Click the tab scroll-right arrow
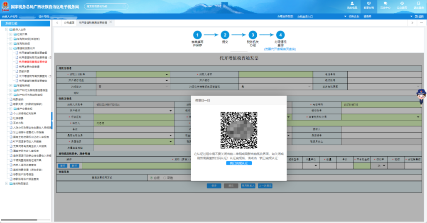Viewport: 427px width, 223px height. (x=412, y=23)
